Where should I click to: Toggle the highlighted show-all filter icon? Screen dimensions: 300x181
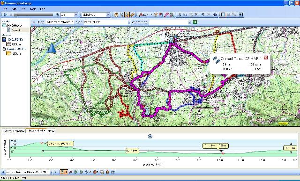coord(64,172)
